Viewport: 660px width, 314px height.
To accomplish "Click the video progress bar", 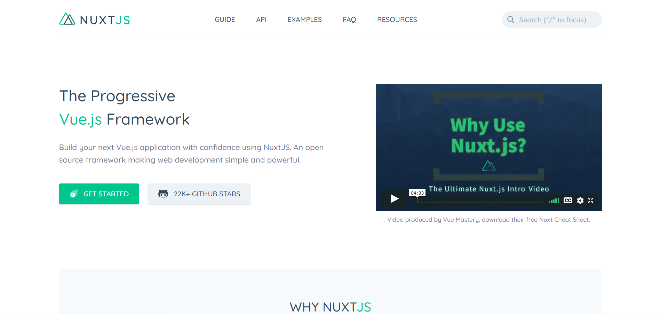I will (480, 201).
